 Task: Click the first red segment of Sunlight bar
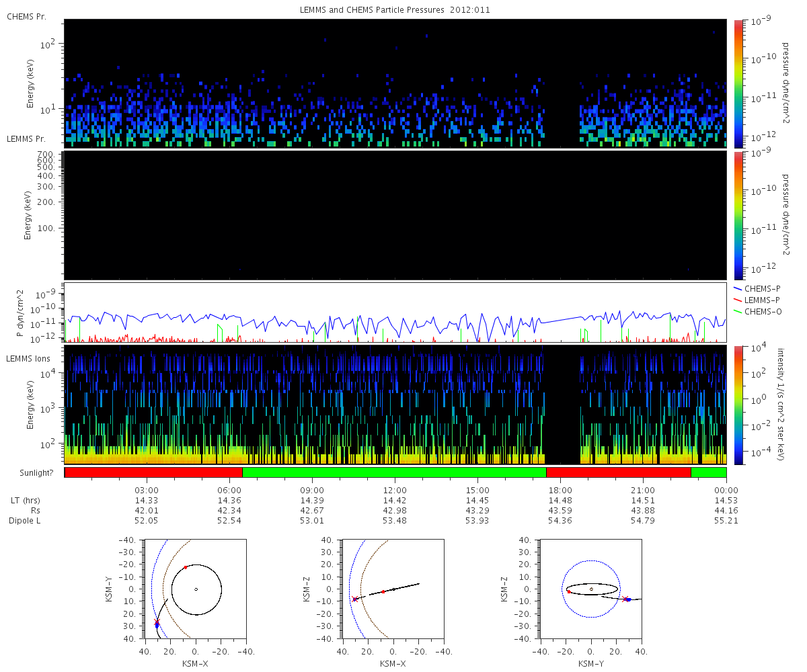pyautogui.click(x=153, y=472)
